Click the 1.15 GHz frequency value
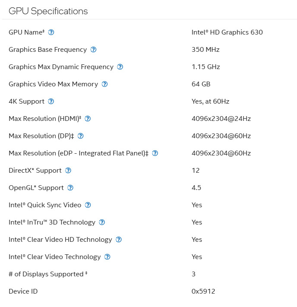The height and width of the screenshot is (307, 297). (205, 67)
